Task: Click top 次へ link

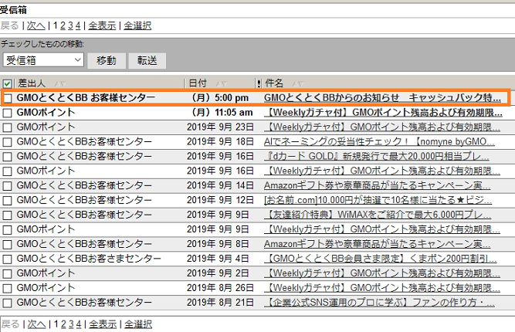Action: pyautogui.click(x=36, y=25)
